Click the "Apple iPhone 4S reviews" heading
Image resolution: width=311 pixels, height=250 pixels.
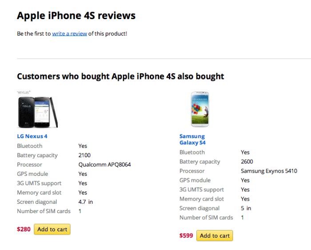pyautogui.click(x=76, y=16)
